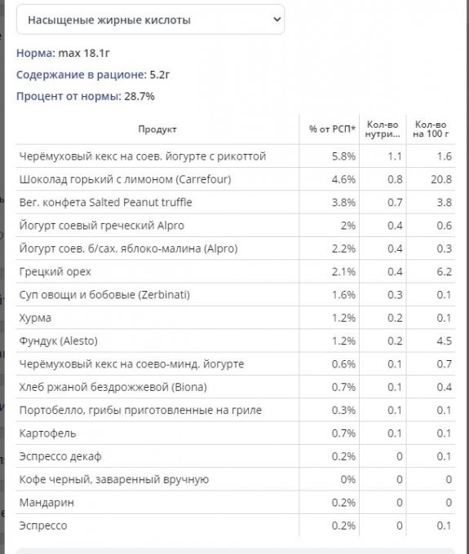Click the Вег. конфета Salted Peanut truffle row
Viewport: 469px width, 554px height.
[x=236, y=202]
